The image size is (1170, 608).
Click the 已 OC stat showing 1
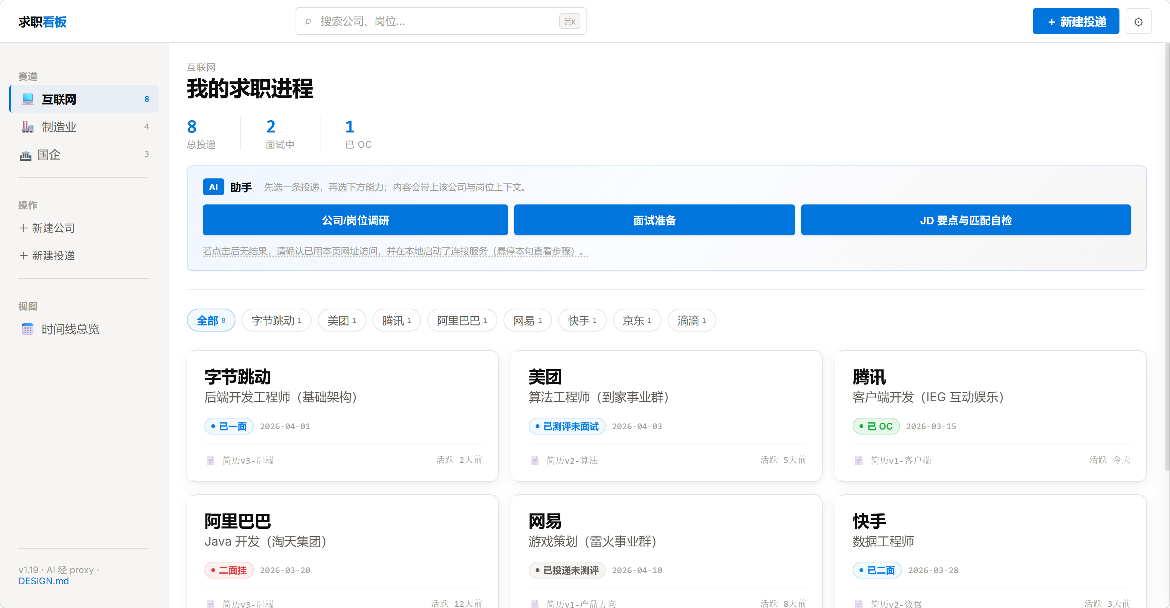(x=358, y=134)
